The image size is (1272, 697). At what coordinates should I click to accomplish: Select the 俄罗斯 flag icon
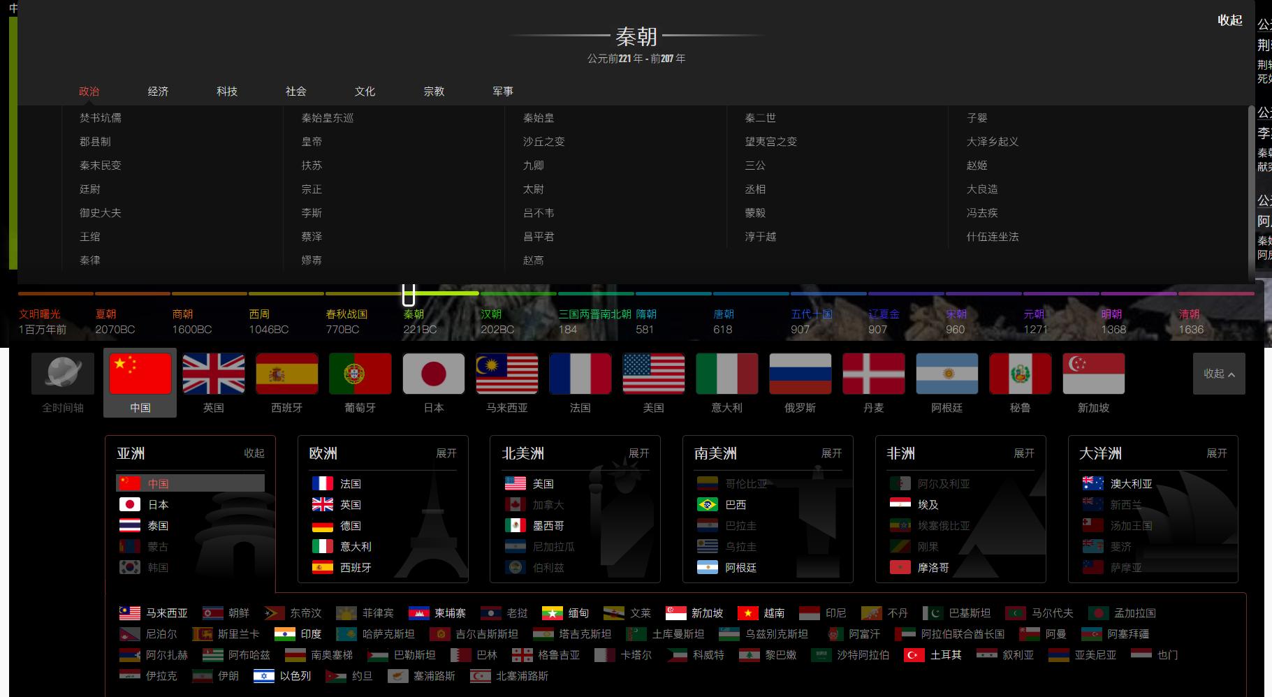point(801,374)
